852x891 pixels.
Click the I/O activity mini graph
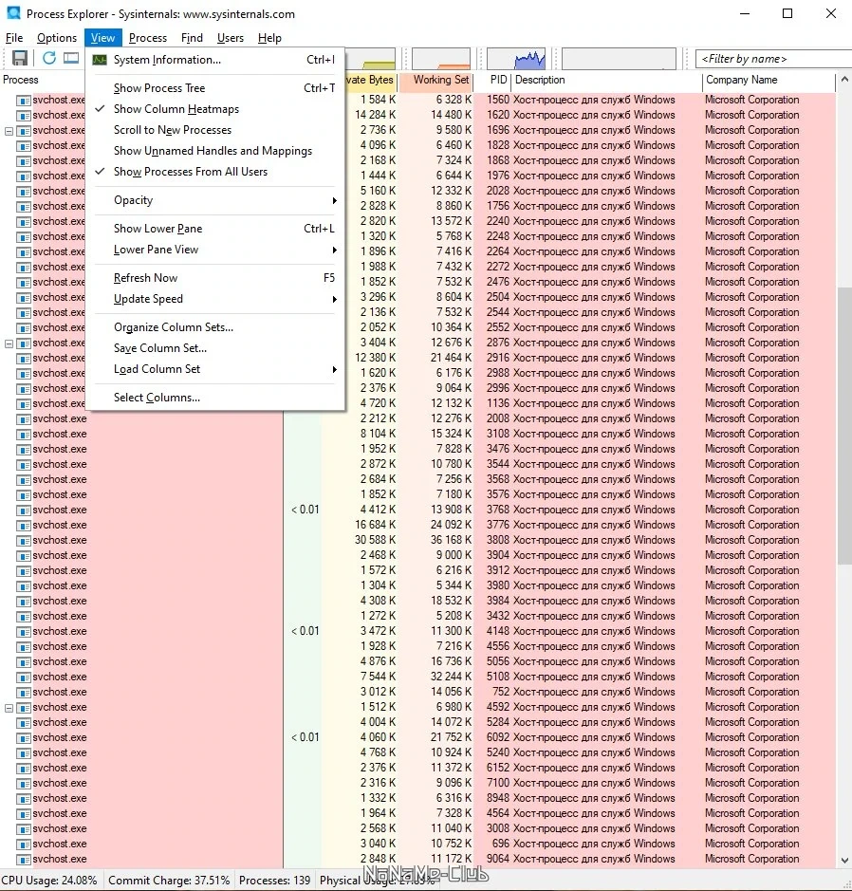[516, 59]
